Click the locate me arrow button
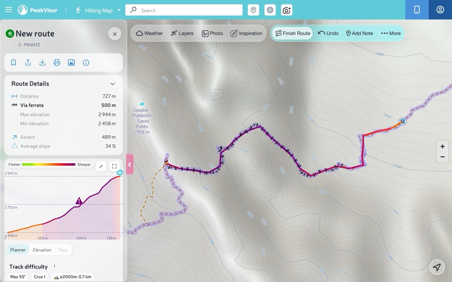The width and height of the screenshot is (452, 282). pyautogui.click(x=437, y=267)
